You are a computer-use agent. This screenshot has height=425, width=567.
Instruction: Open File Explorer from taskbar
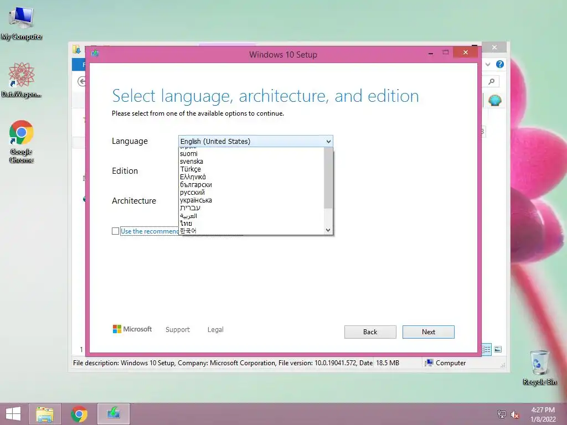(45, 414)
